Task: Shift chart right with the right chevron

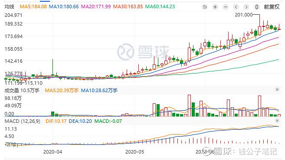Action: pyautogui.click(x=246, y=7)
